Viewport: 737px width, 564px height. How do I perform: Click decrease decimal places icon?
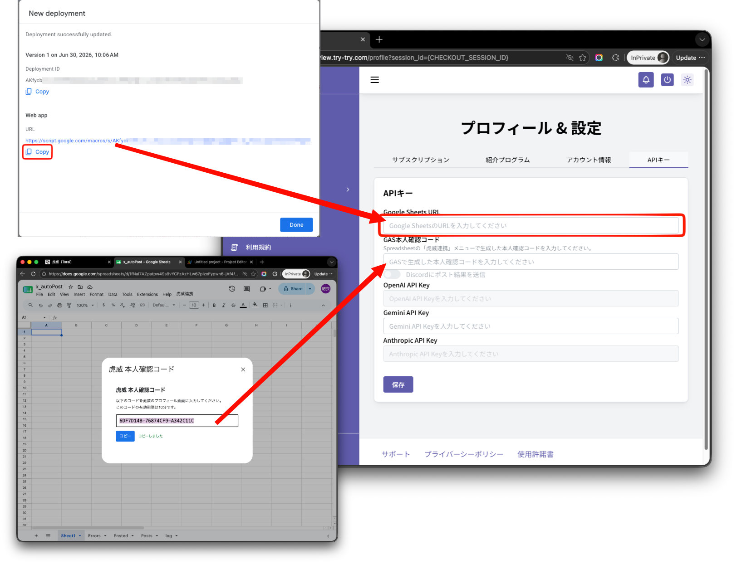pyautogui.click(x=123, y=305)
